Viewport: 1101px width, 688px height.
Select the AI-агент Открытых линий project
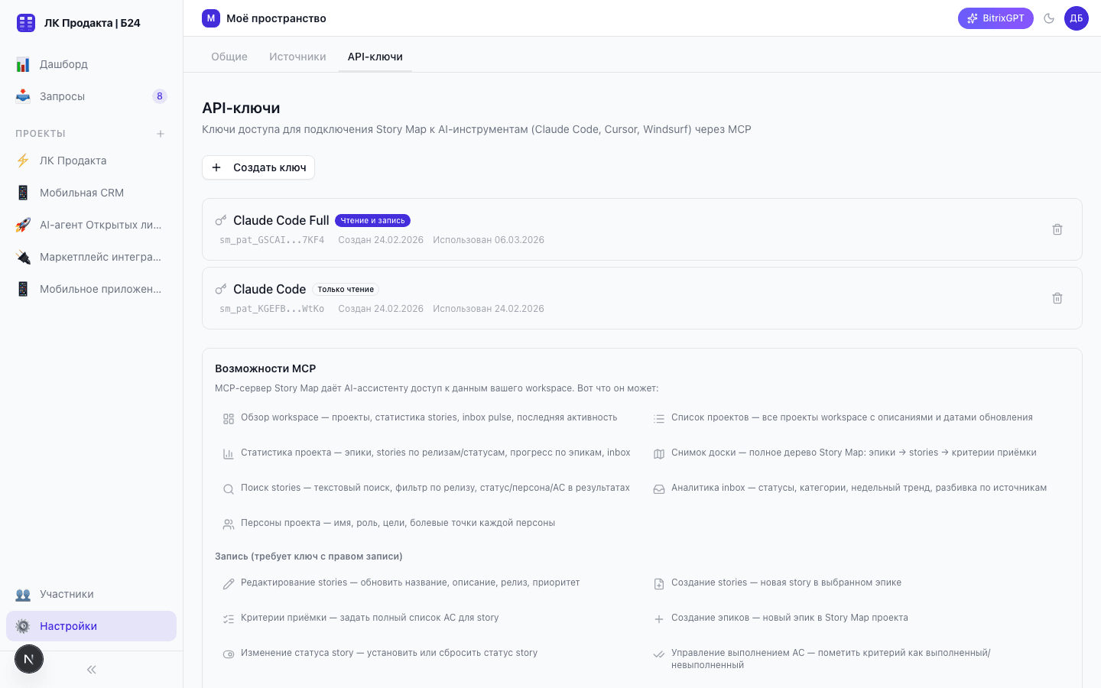tap(100, 225)
